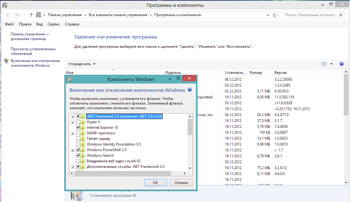Viewport: 350px width, 202px height.
Task: Uncheck the Internet Explorer 10 checkbox
Action: pyautogui.click(x=78, y=128)
